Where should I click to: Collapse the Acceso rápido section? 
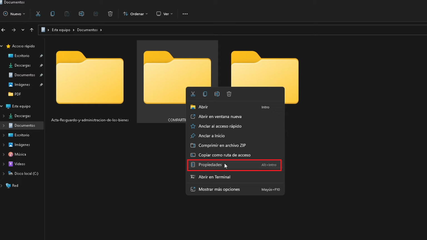(2, 46)
